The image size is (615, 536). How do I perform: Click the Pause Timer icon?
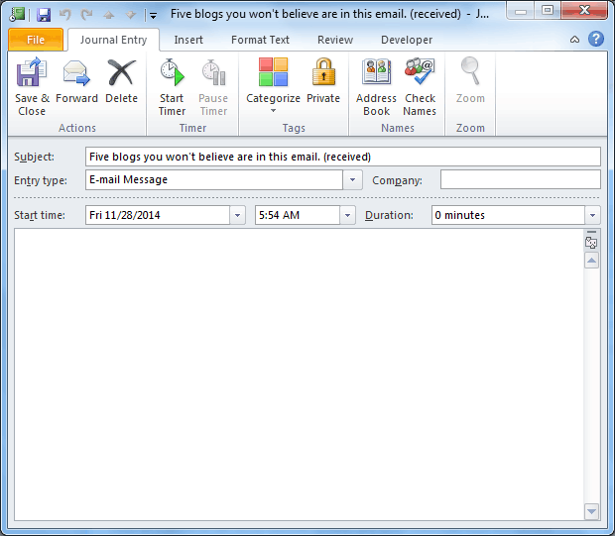pos(213,73)
